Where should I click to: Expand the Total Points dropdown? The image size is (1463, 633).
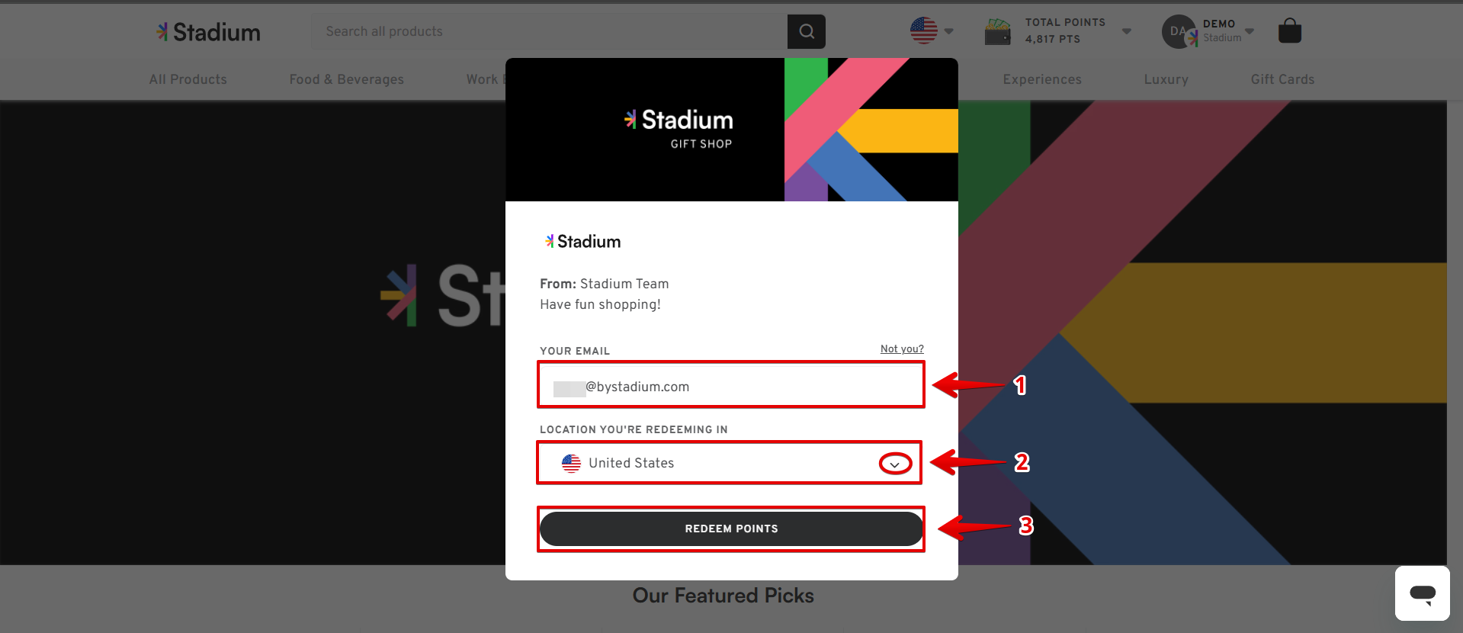pyautogui.click(x=1126, y=31)
